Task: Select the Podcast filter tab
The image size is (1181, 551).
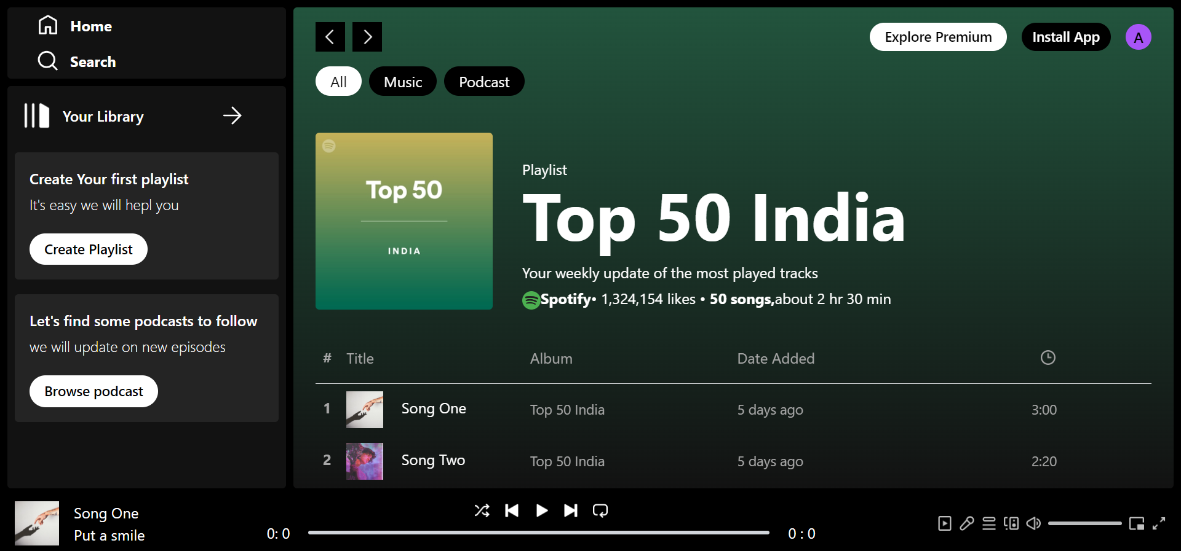Action: [484, 81]
